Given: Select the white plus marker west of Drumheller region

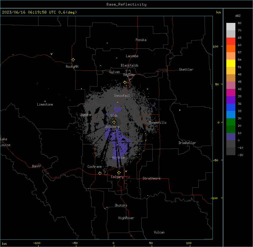Looking at the screenshot, I should [x=180, y=110].
